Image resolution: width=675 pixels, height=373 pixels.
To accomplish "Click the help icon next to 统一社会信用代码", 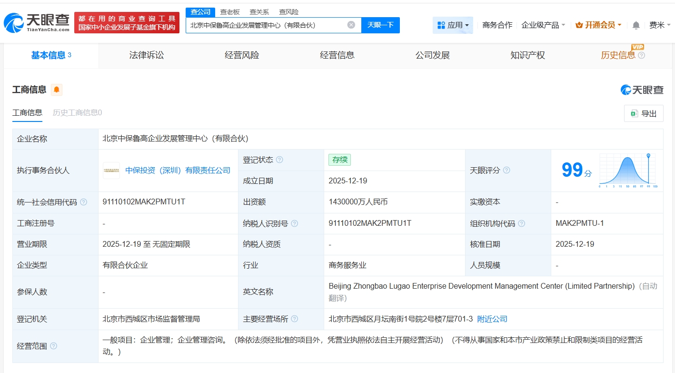I will pos(84,202).
